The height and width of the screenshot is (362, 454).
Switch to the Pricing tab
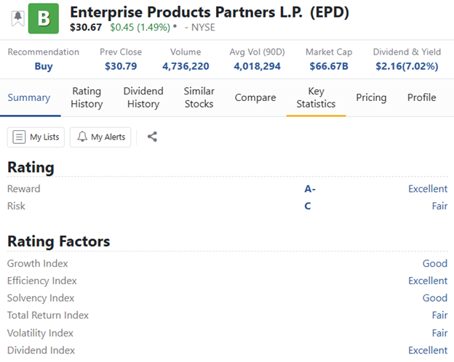pyautogui.click(x=371, y=97)
